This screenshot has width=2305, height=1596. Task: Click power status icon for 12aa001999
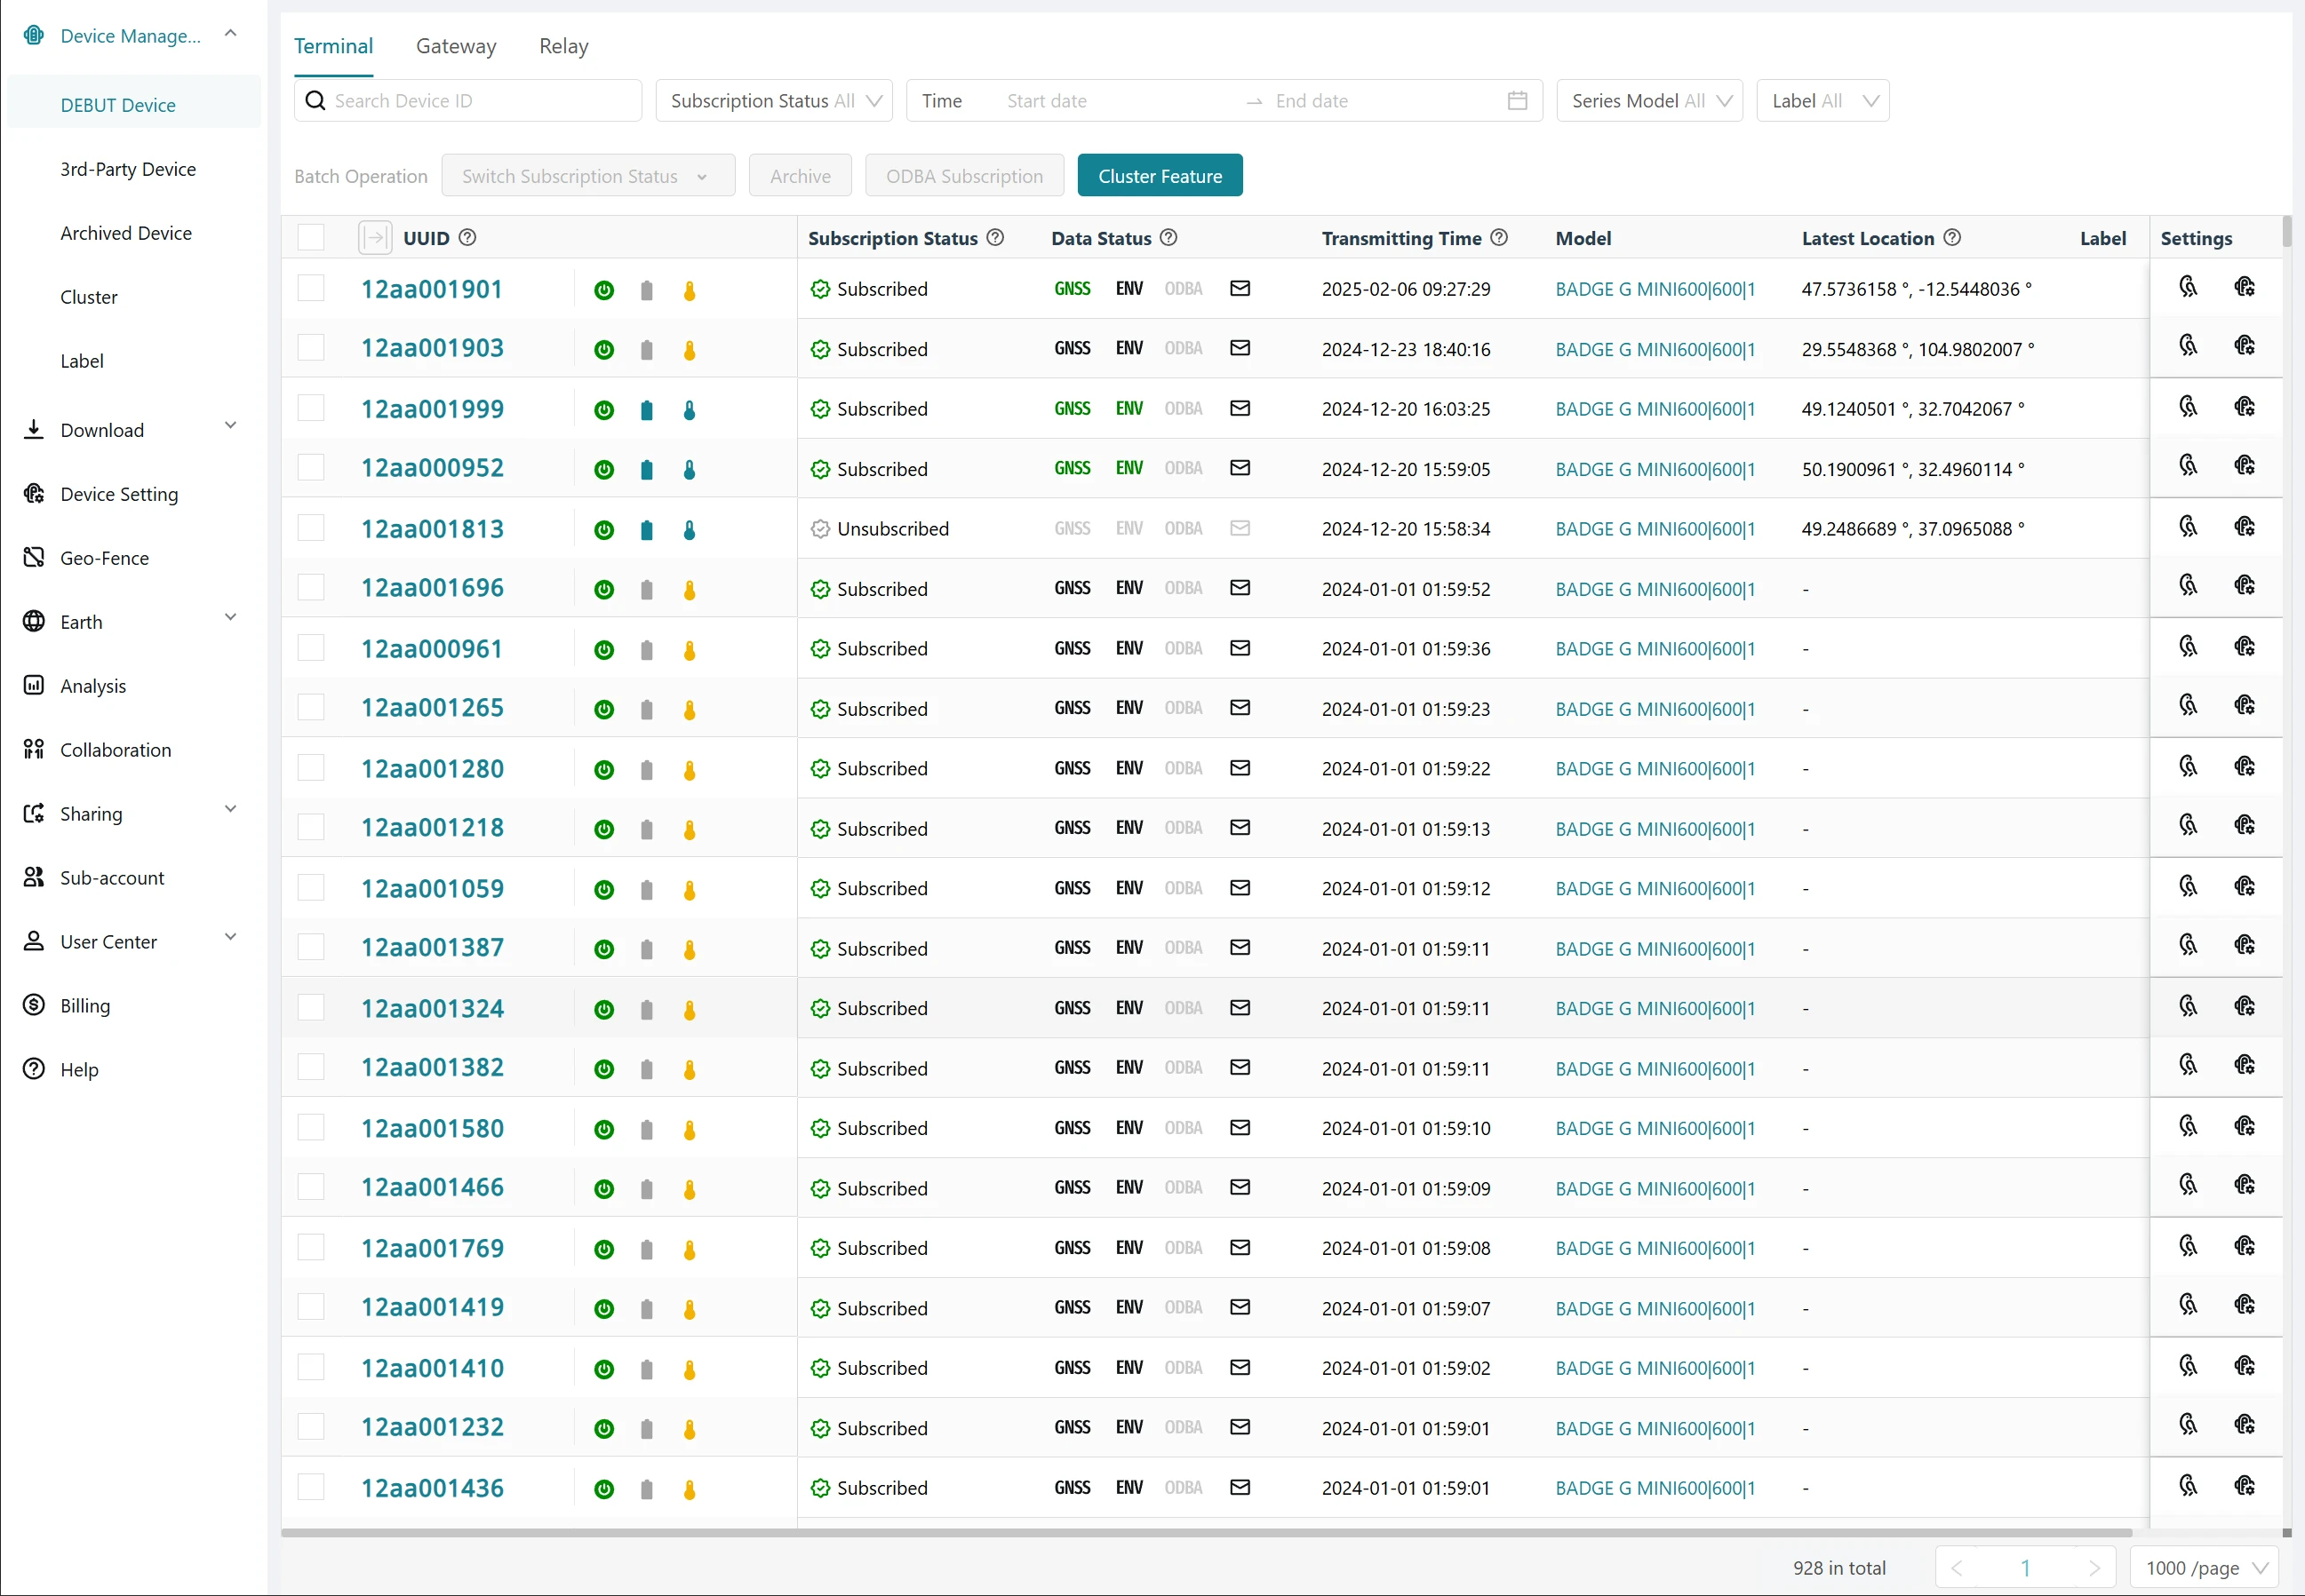point(603,410)
